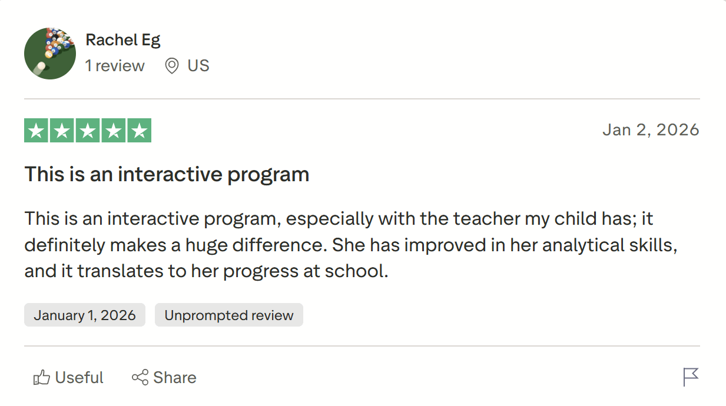Click the Jan 2, 2026 posting date
This screenshot has height=406, width=726.
[651, 129]
